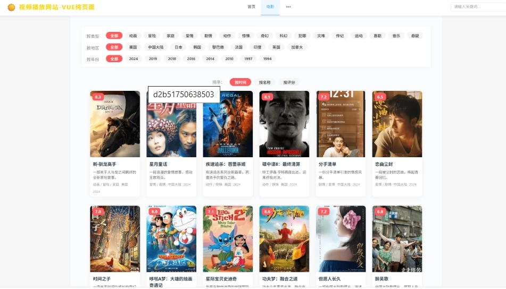The width and height of the screenshot is (506, 289).
Task: Select the 科幻 genre filter tag
Action: (x=284, y=36)
